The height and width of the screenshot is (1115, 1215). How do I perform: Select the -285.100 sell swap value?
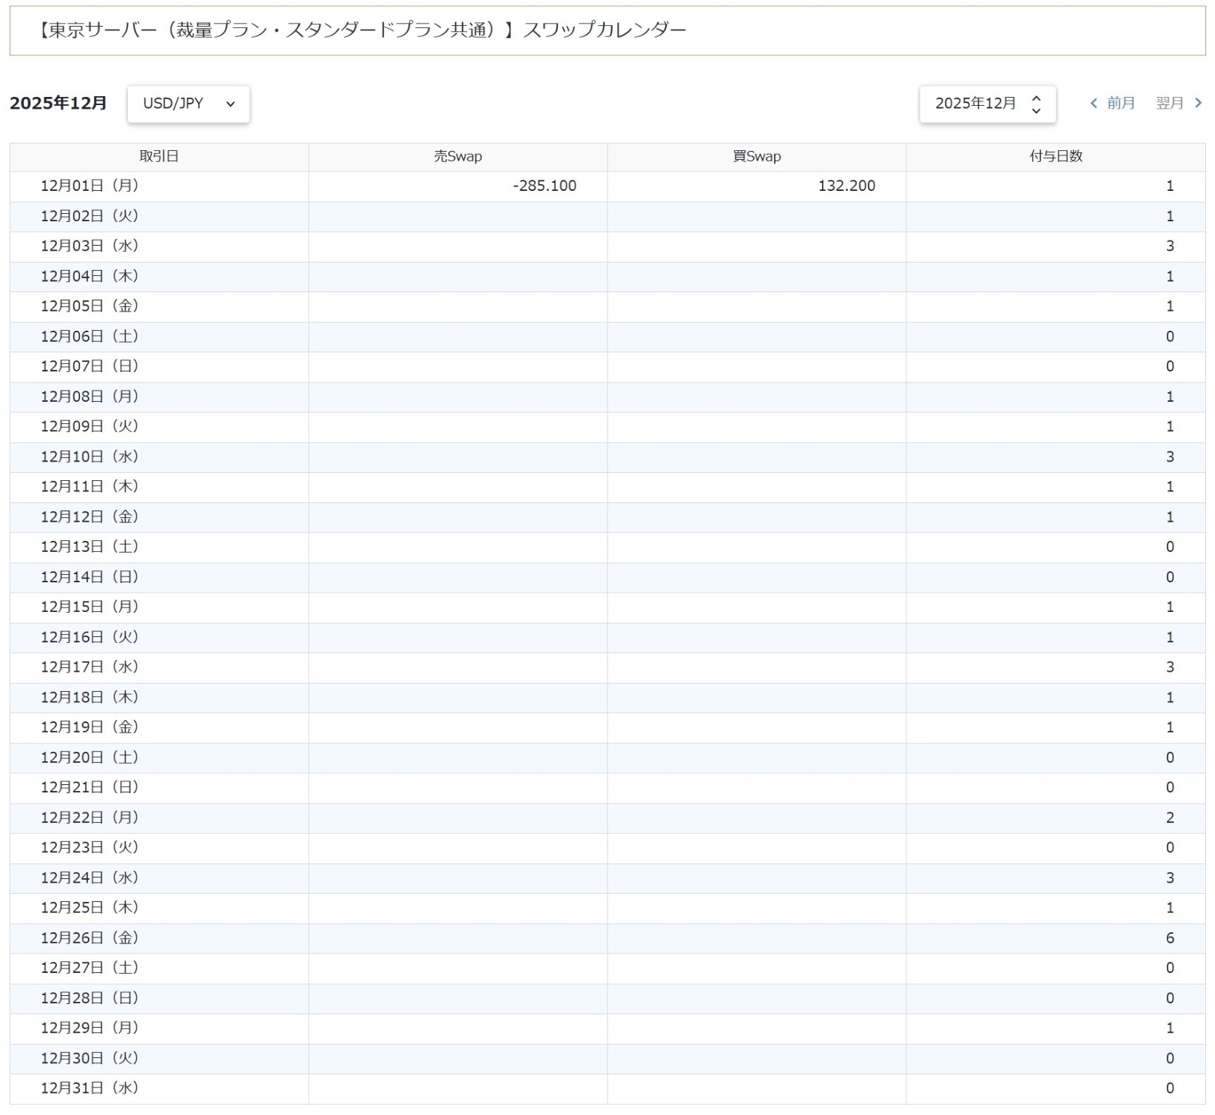[545, 186]
